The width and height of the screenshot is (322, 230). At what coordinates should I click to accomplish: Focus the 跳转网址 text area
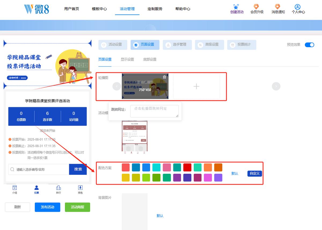[155, 111]
